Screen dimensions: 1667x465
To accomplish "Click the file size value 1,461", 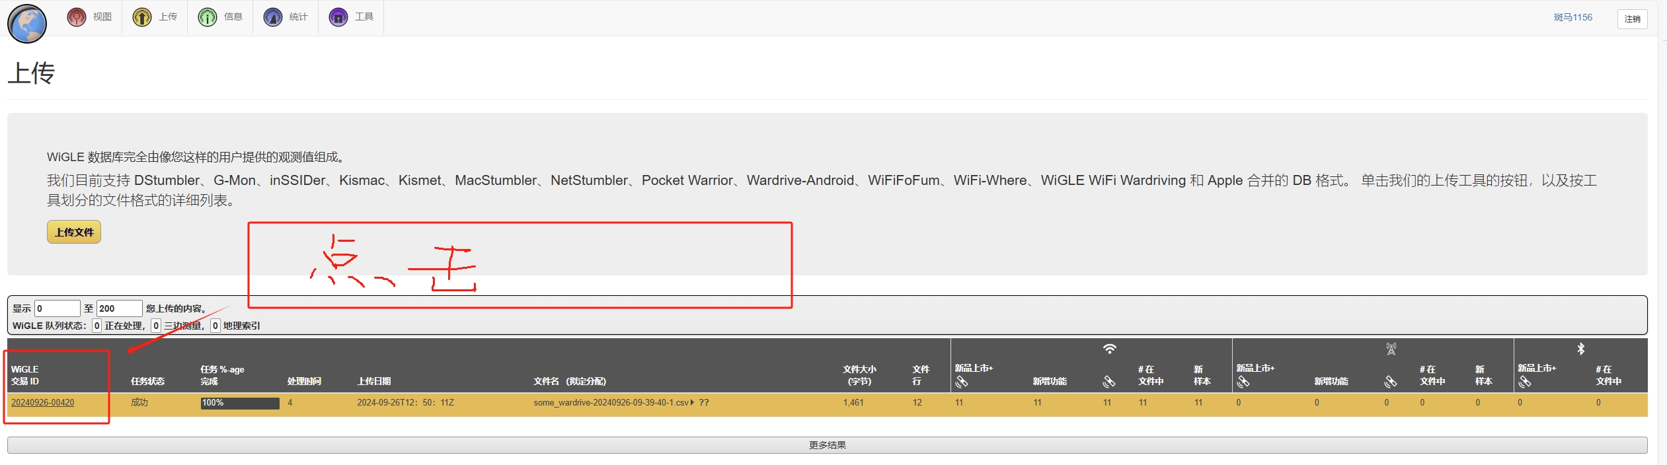I will (853, 402).
